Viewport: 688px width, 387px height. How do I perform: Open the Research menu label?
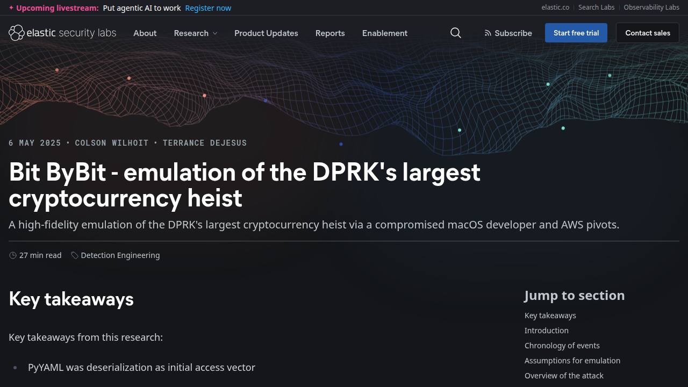[191, 33]
